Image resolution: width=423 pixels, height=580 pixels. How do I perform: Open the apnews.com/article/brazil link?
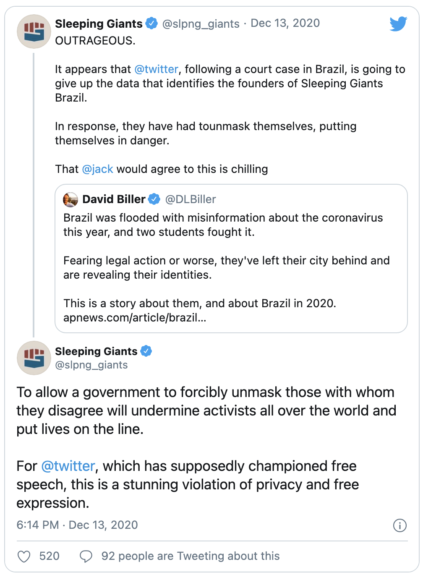point(135,318)
